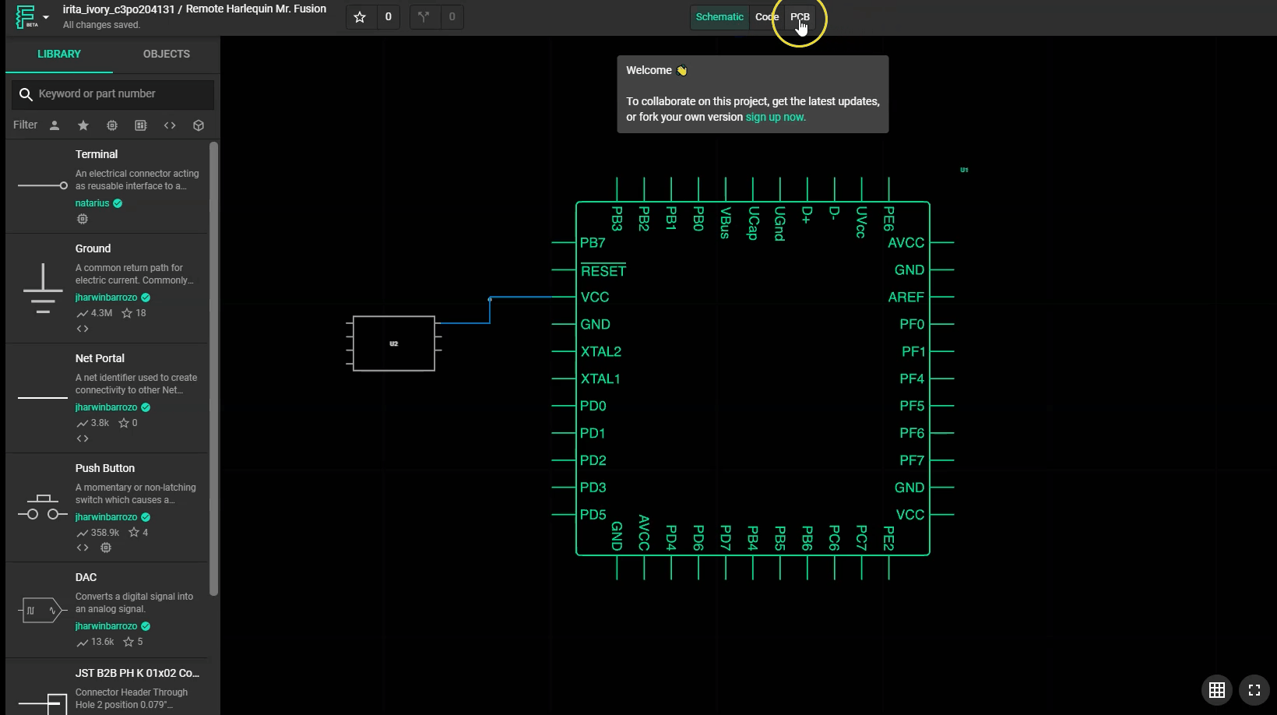
Task: Click the XTAL1 pin label on U1
Action: click(x=600, y=379)
